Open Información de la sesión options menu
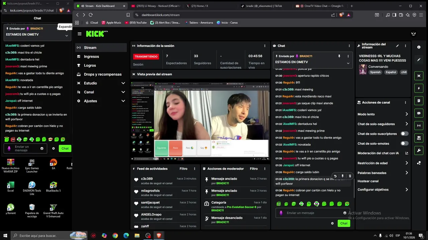Screen dimensions: 428x240 pos(265,46)
